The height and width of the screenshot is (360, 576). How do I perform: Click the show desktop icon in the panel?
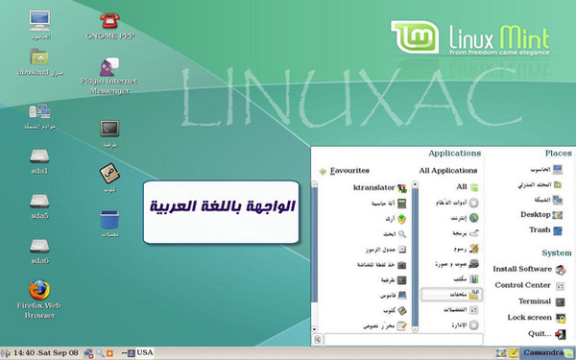tap(501, 353)
